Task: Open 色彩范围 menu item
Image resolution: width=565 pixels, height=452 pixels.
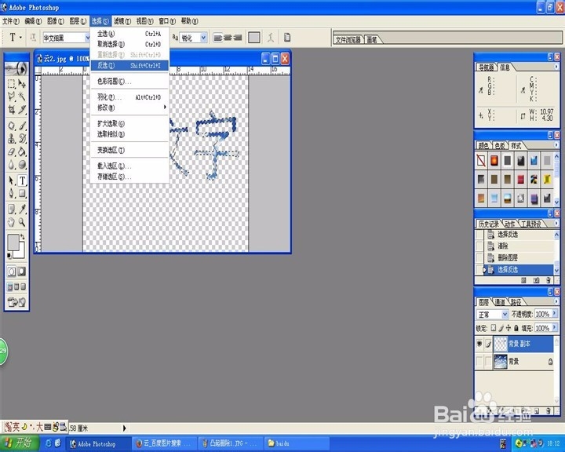Action: [129, 82]
